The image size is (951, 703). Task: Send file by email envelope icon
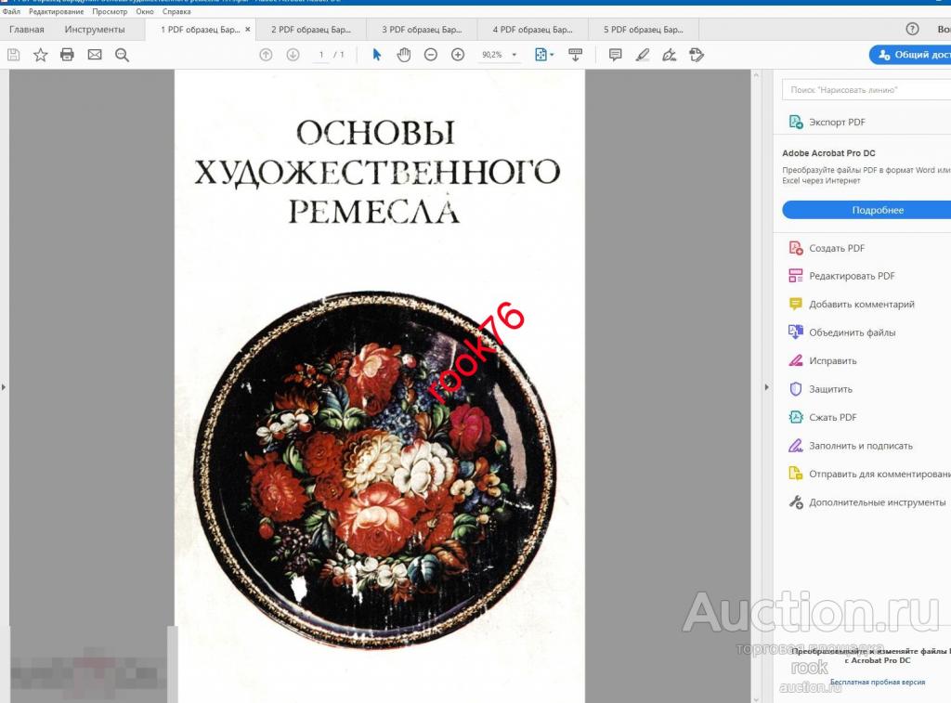click(94, 55)
